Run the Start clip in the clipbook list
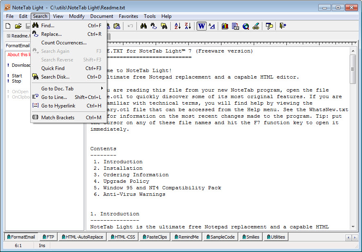This screenshot has width=362, height=252. (x=17, y=76)
